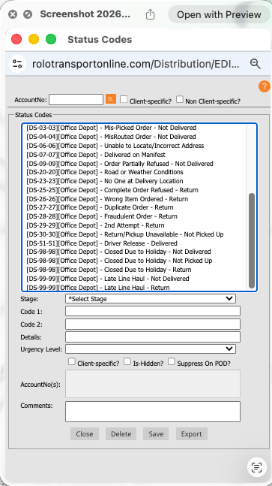Image resolution: width=272 pixels, height=486 pixels.
Task: Click the AccountNo(s) list box
Action: point(153,384)
